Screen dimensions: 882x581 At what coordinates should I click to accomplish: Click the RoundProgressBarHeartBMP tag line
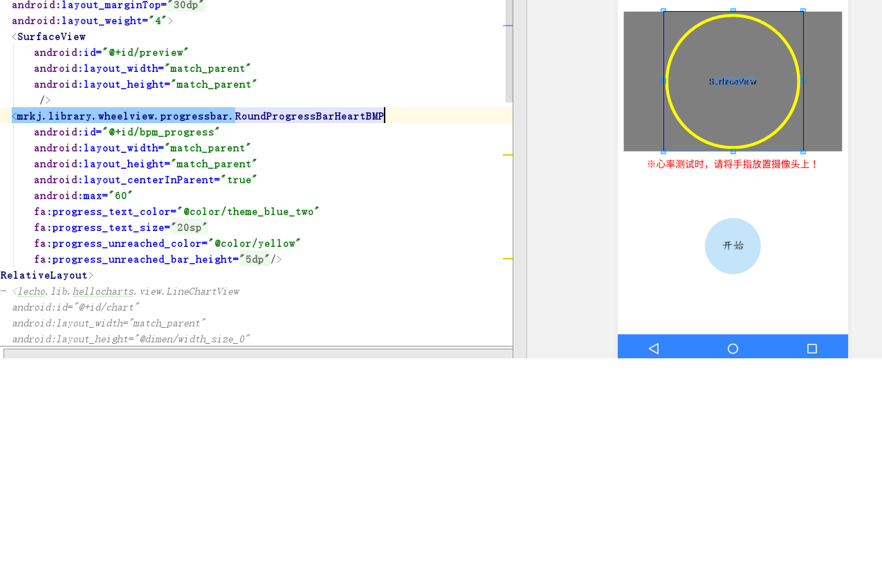coord(199,116)
